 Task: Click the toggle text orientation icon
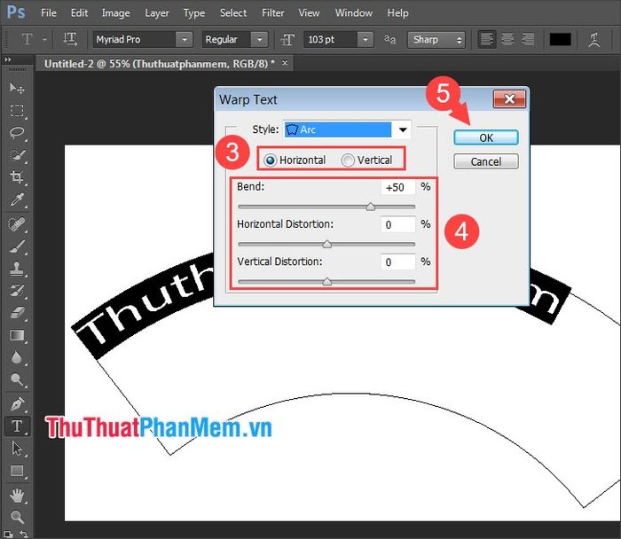pos(70,39)
